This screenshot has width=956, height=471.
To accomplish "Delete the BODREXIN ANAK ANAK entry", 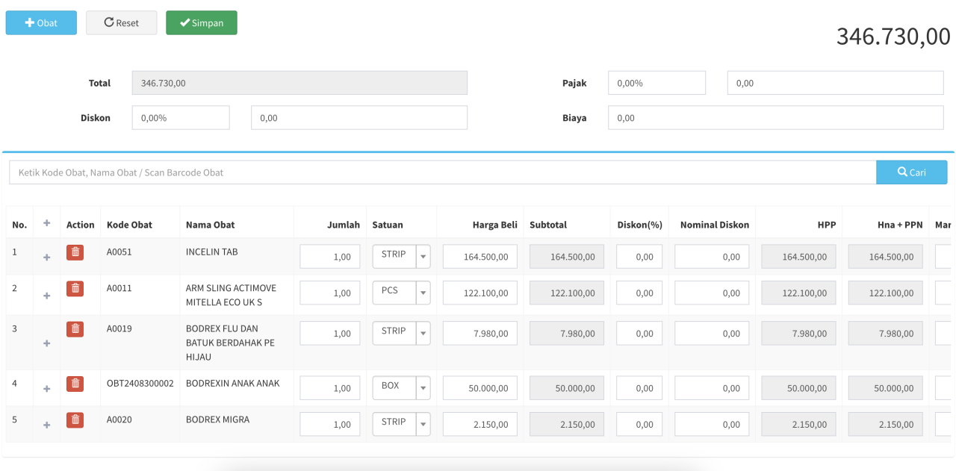I will point(75,384).
